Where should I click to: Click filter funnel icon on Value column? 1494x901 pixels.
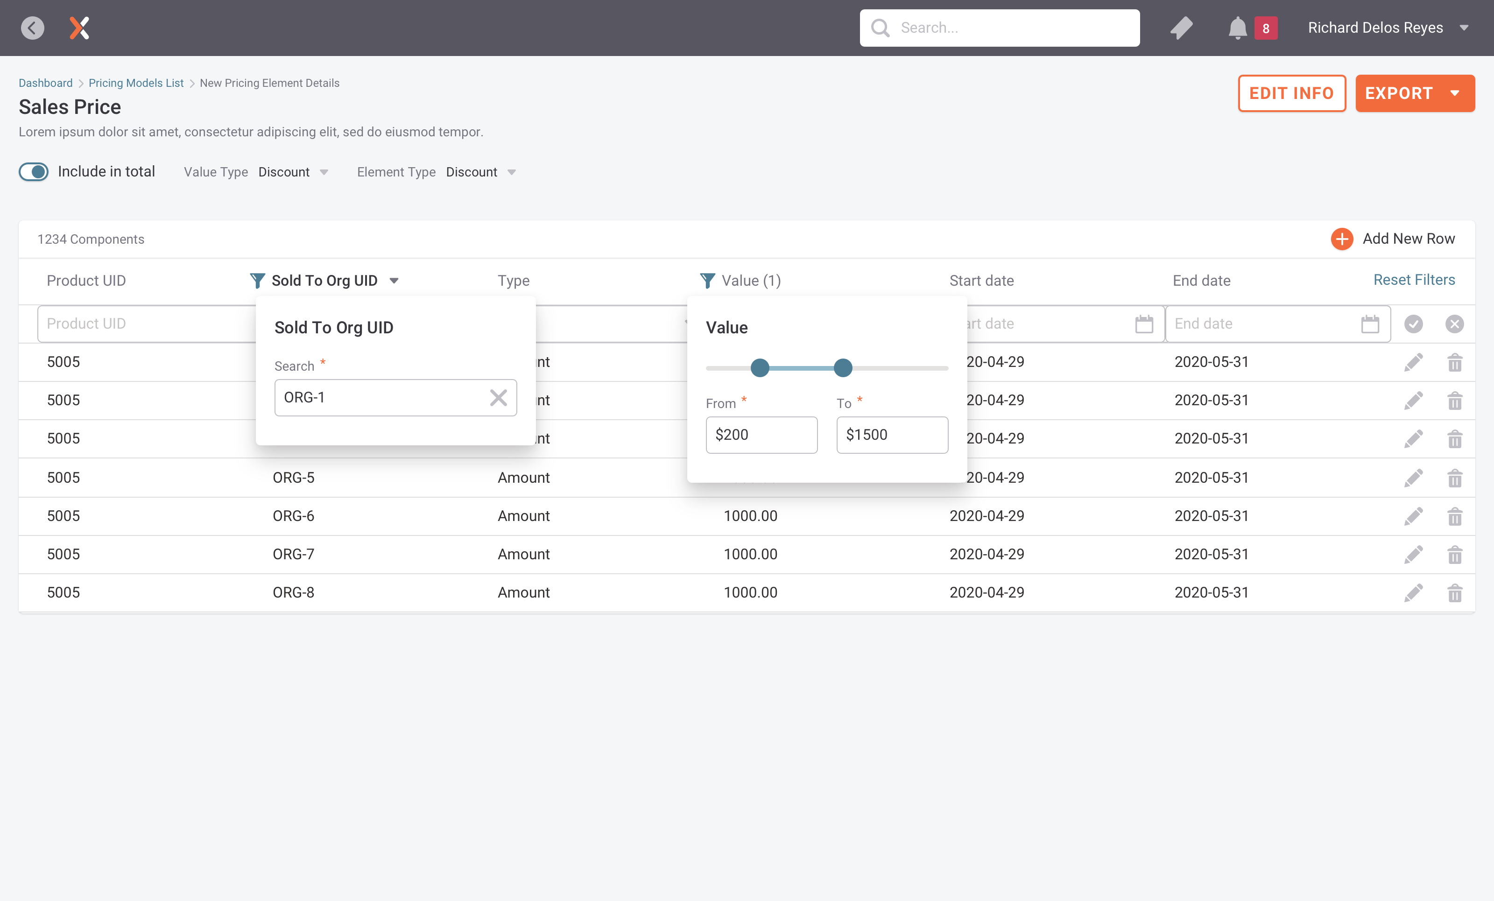[x=708, y=280]
